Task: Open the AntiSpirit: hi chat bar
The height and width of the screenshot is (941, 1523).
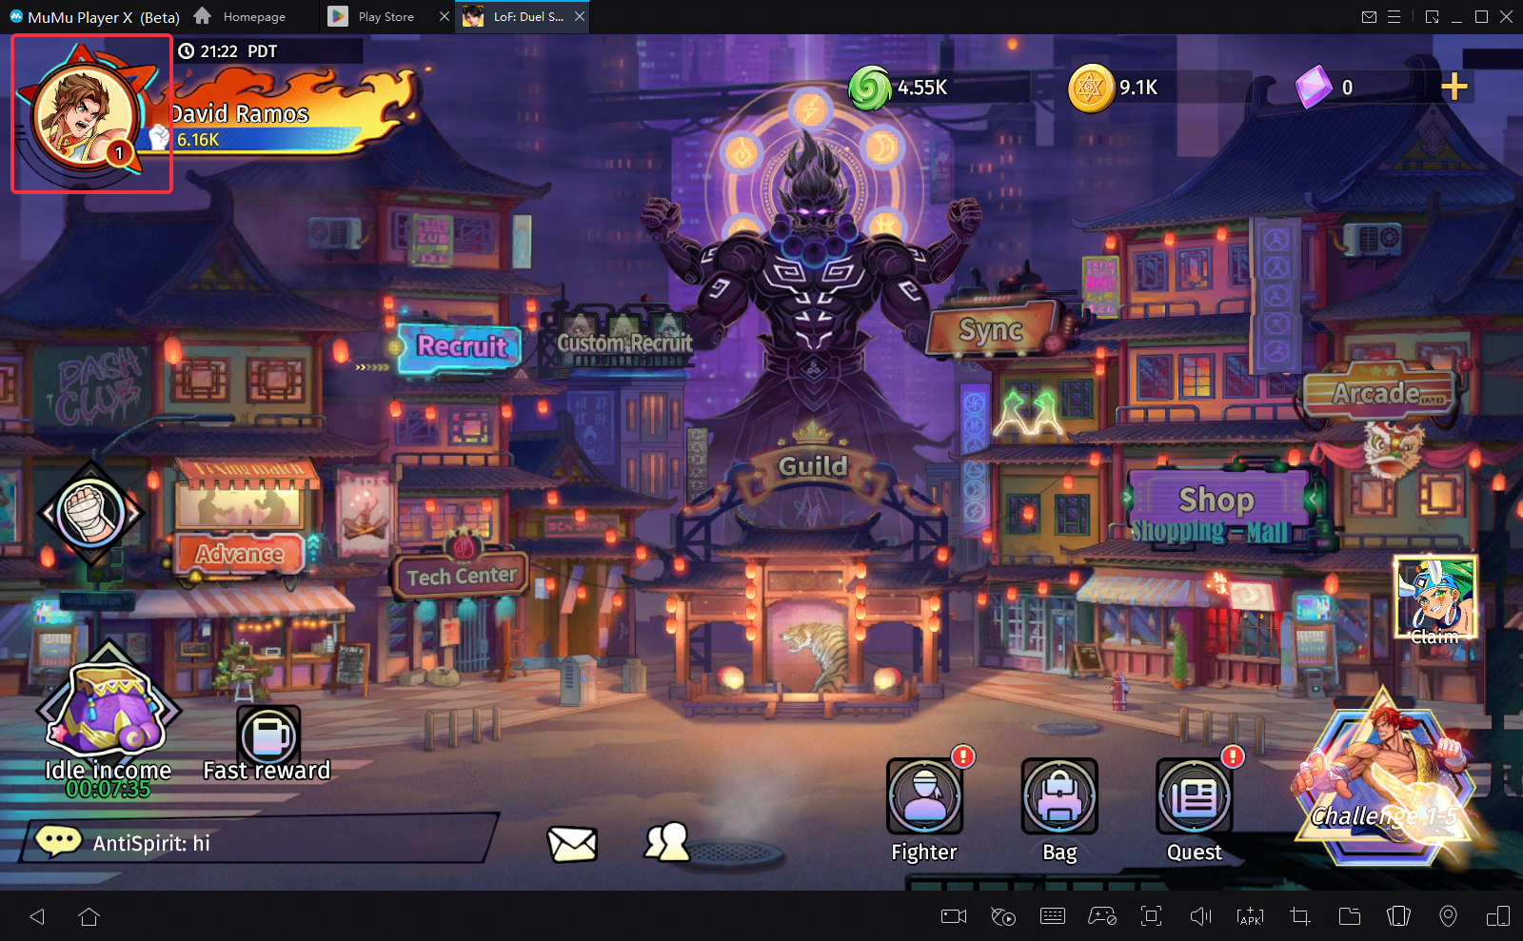Action: [259, 840]
